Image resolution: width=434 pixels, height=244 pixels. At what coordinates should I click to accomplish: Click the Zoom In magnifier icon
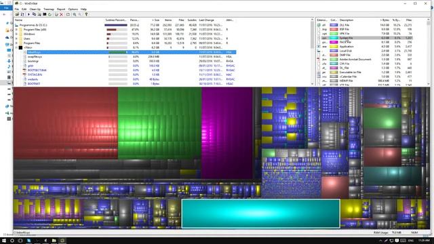click(75, 14)
